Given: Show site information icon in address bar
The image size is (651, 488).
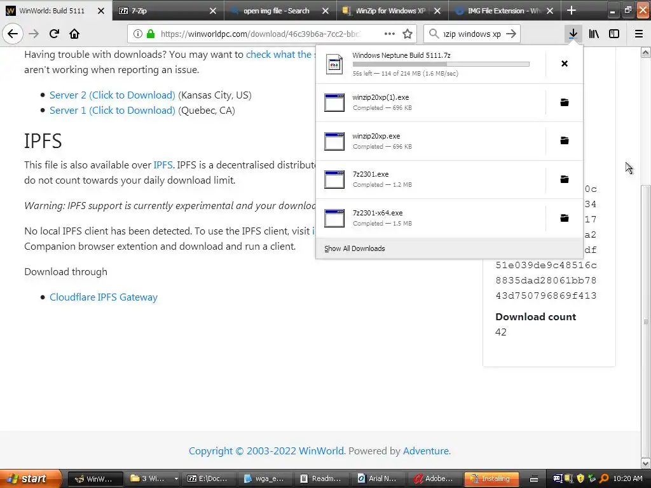Looking at the screenshot, I should coord(138,34).
